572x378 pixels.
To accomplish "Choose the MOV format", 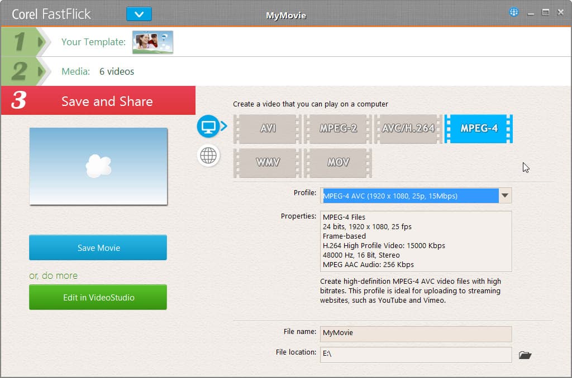I will [338, 163].
